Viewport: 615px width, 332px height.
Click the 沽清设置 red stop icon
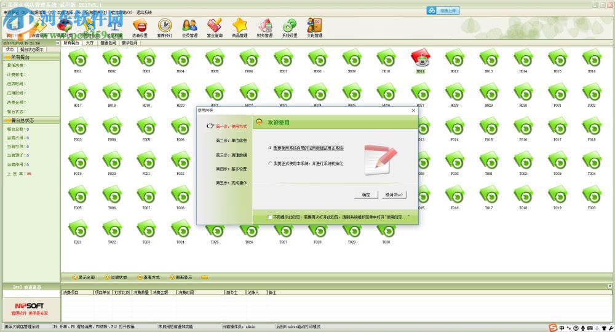pos(140,28)
